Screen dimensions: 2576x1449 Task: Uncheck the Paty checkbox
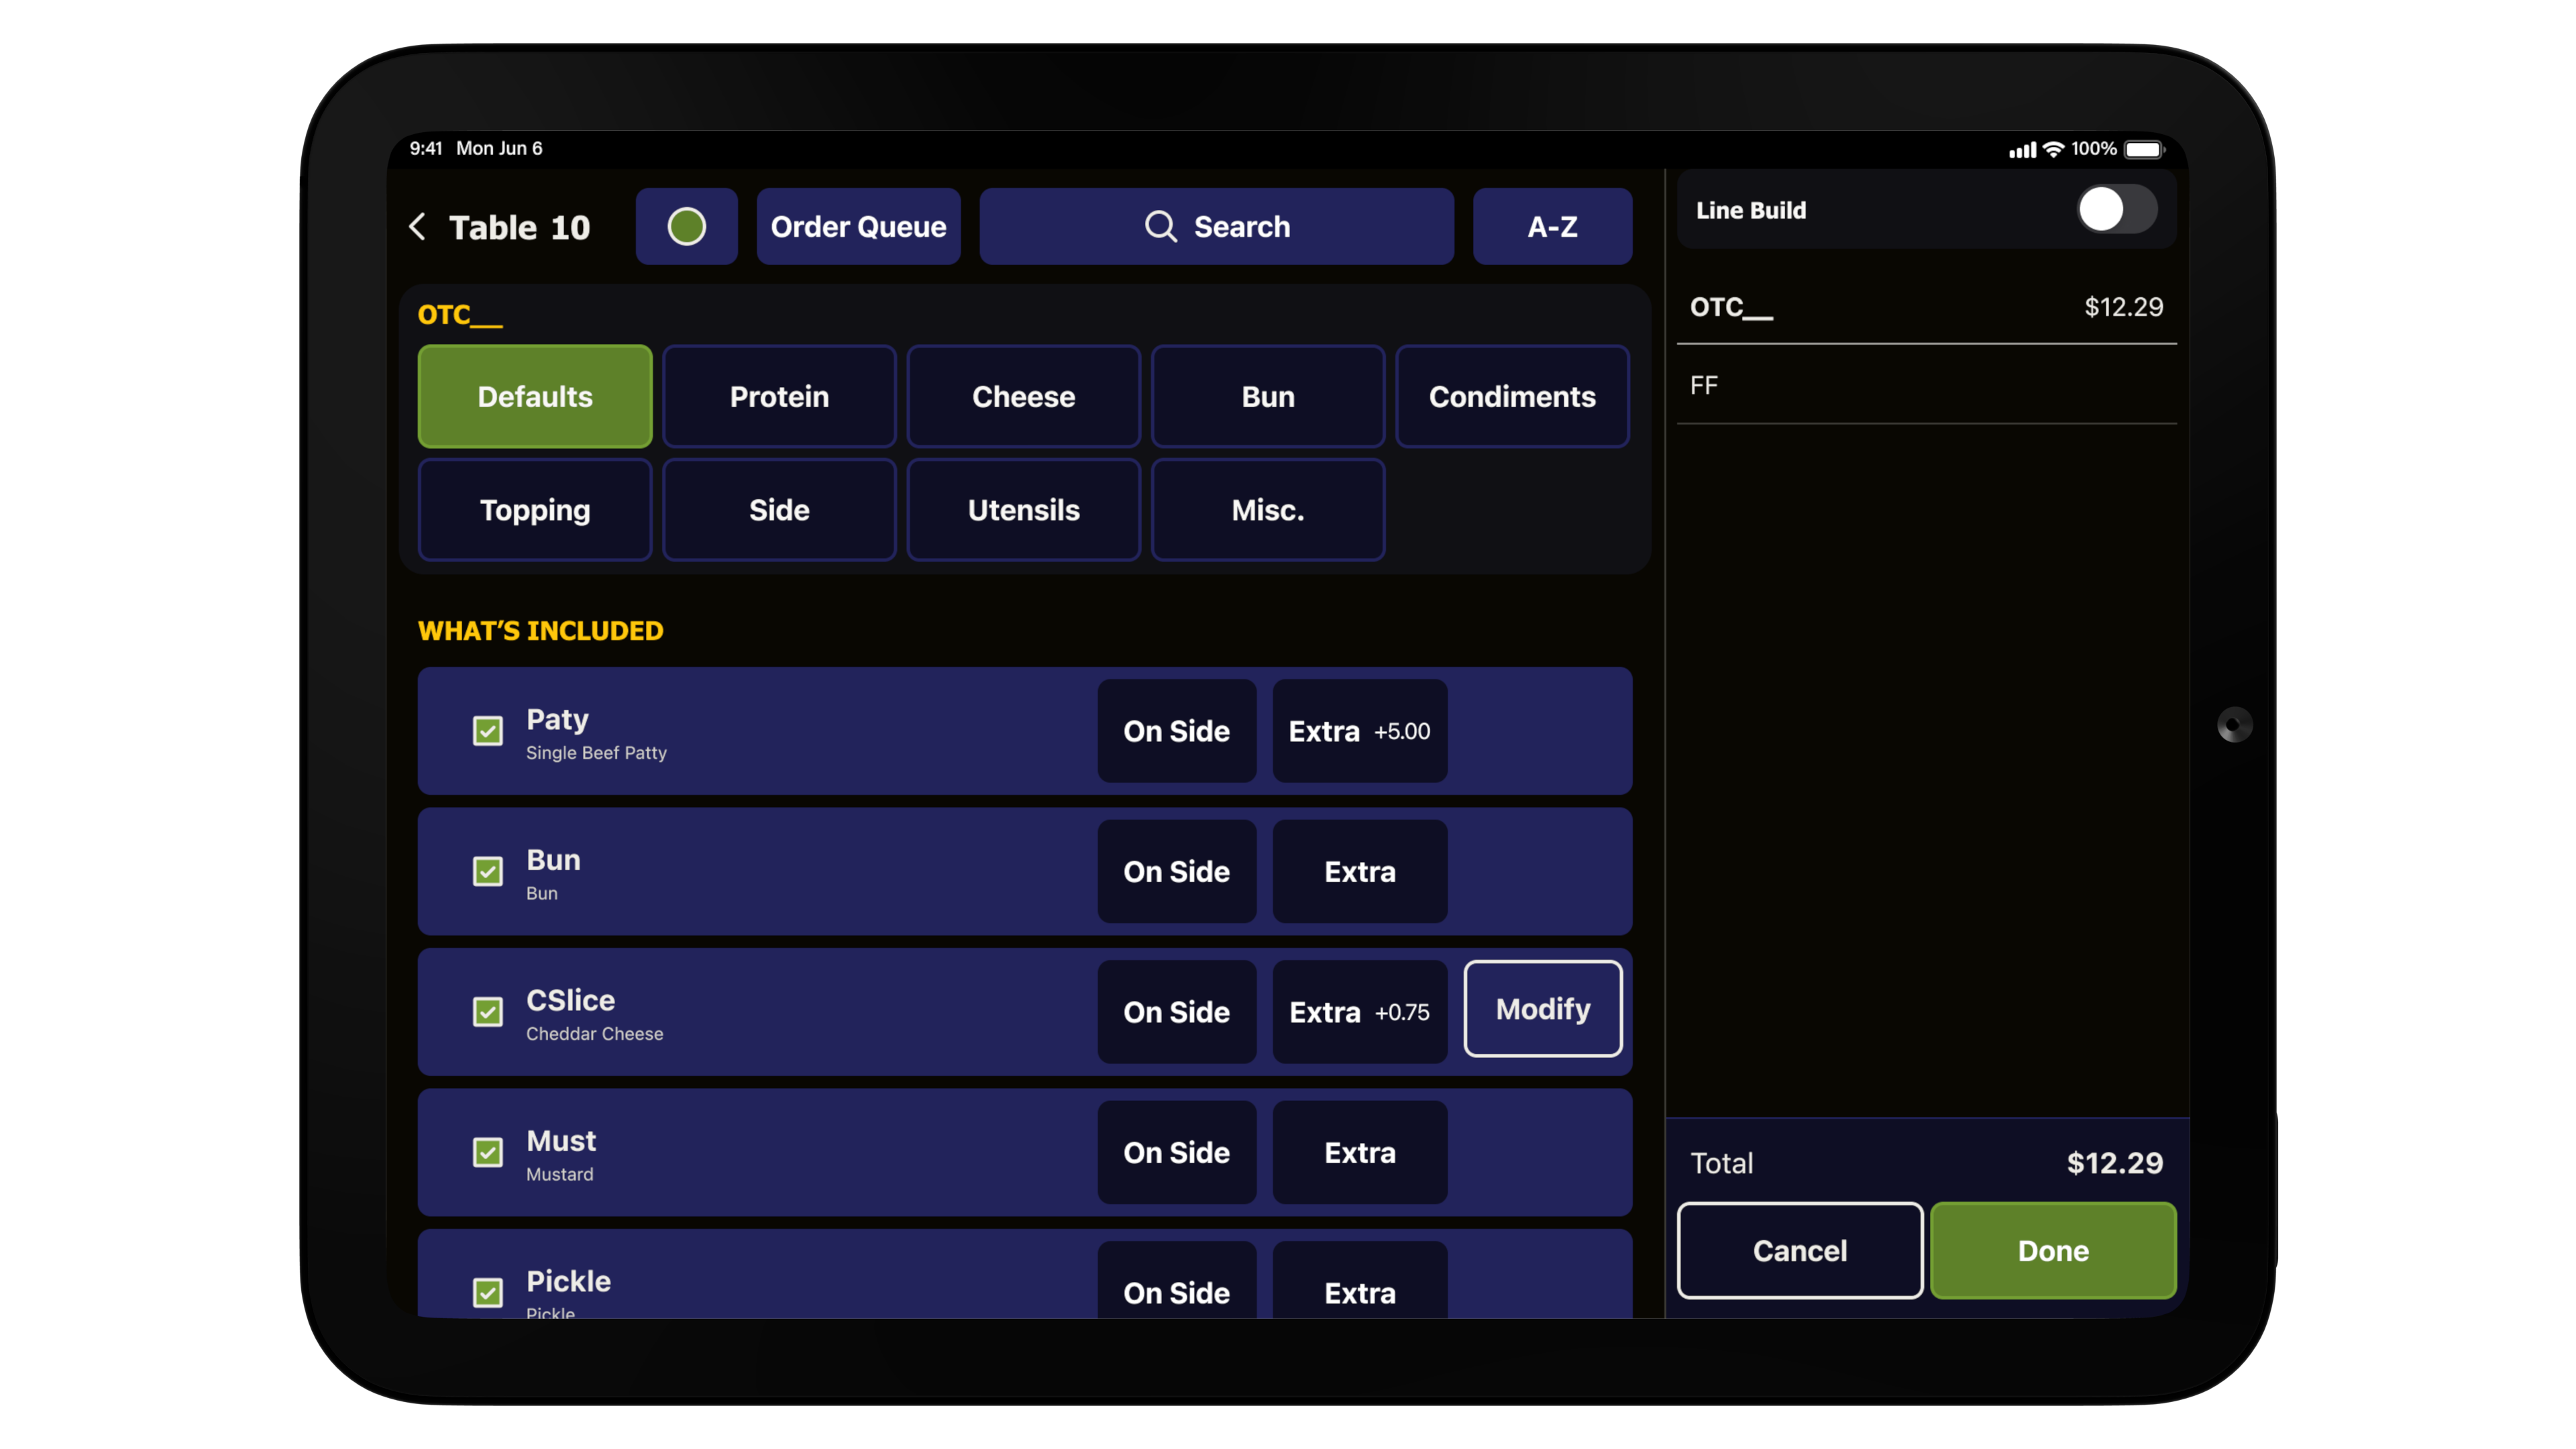[488, 731]
